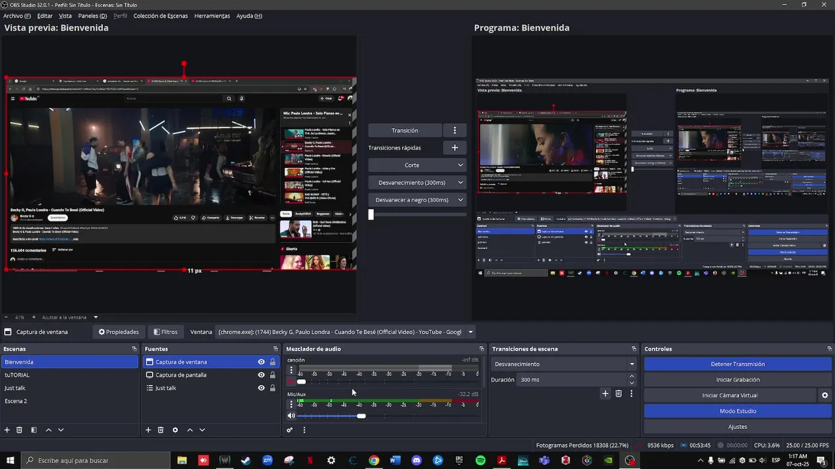This screenshot has height=469, width=835.
Task: Open source Propiedades button
Action: 119,332
